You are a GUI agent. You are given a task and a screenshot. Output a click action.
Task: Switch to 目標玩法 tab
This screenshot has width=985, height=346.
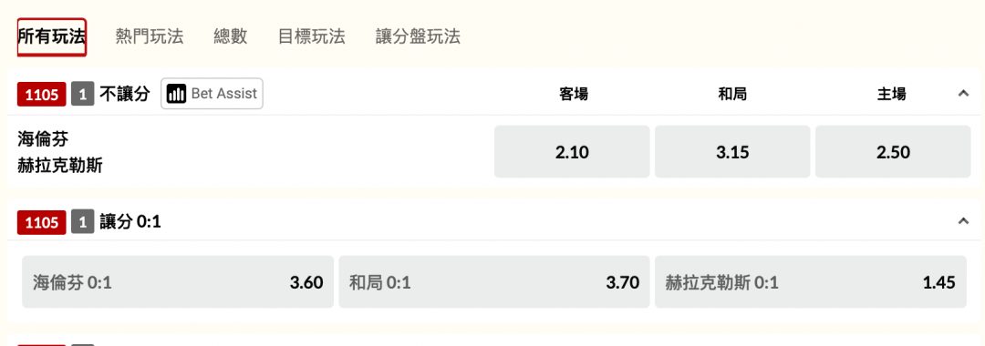click(312, 36)
